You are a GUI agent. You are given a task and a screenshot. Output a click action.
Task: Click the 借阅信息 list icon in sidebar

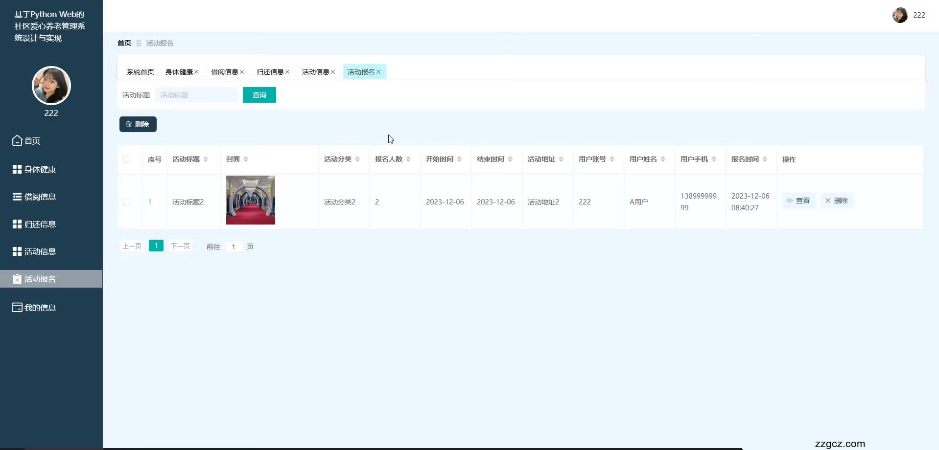pyautogui.click(x=16, y=197)
